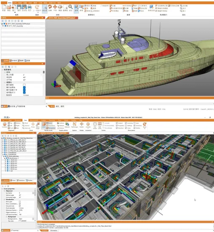Toggle the Show grid checkbox in lower properties

coord(20,202)
